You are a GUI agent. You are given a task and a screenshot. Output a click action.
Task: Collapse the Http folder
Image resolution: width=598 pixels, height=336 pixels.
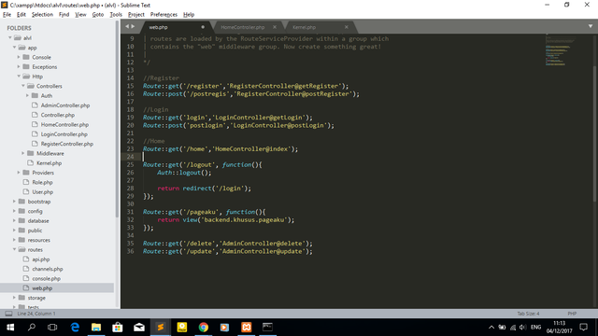click(x=19, y=77)
